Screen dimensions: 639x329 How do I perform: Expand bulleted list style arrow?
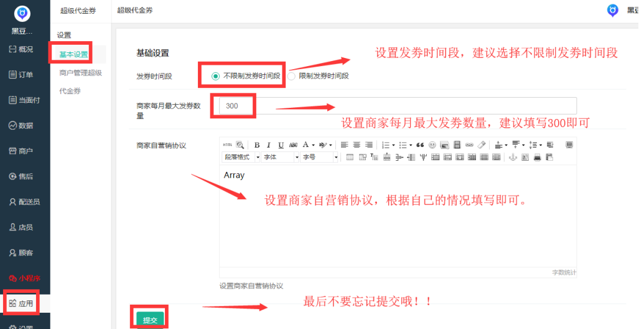(411, 145)
